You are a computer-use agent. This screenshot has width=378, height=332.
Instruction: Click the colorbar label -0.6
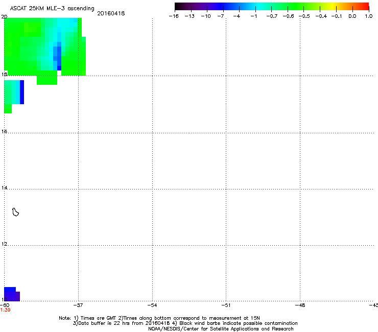(288, 16)
